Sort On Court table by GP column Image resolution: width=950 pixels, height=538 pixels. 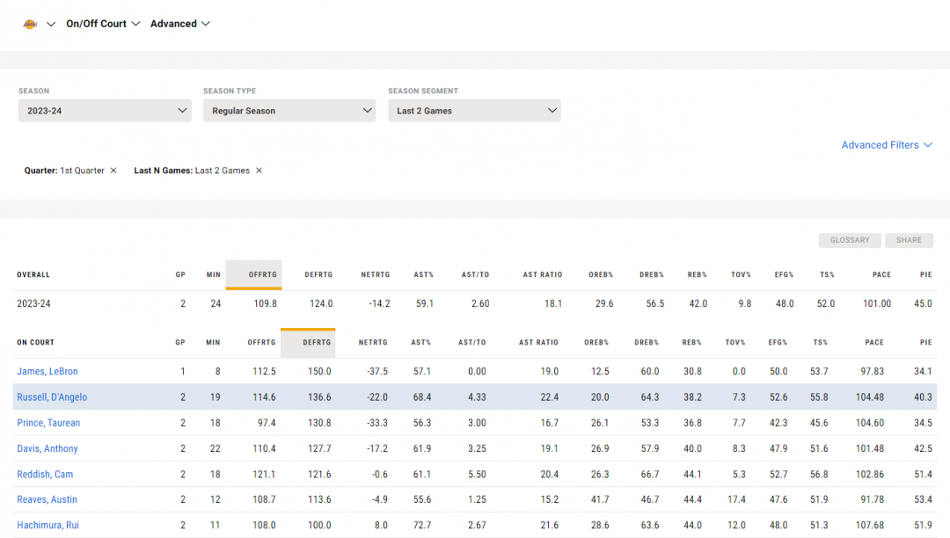point(180,343)
